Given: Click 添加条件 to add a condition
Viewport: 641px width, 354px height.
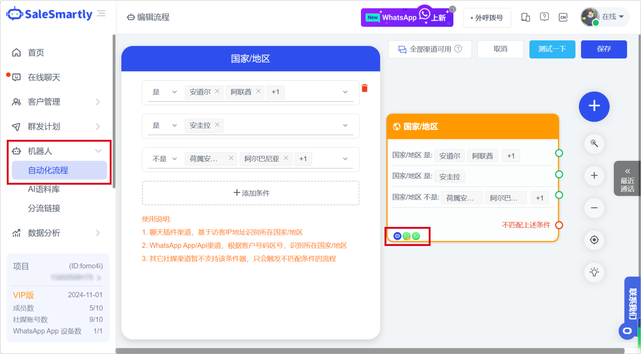Looking at the screenshot, I should pyautogui.click(x=250, y=193).
